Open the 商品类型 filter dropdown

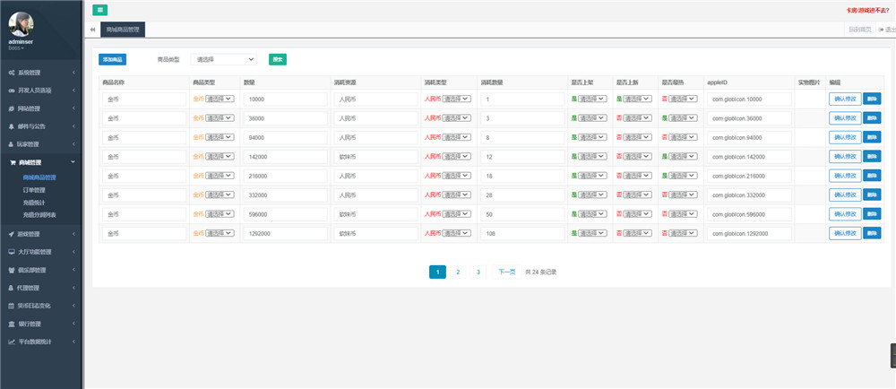(x=223, y=59)
